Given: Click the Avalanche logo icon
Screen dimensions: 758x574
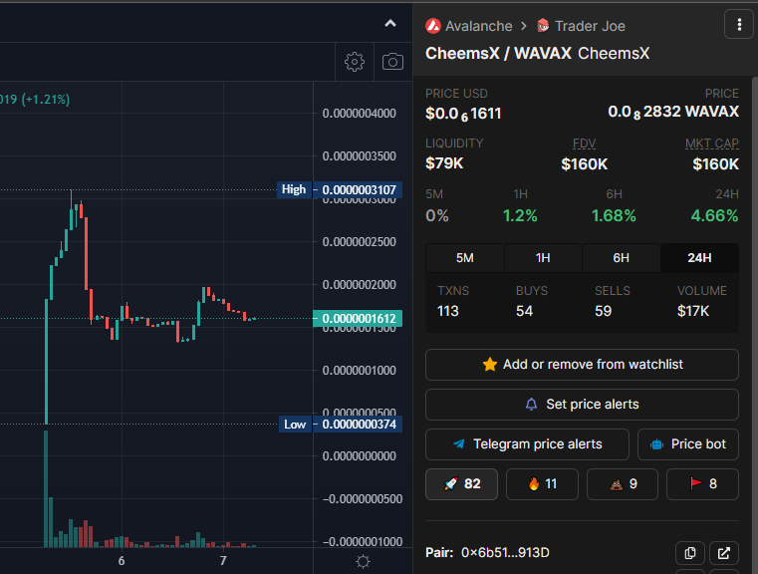Looking at the screenshot, I should point(433,26).
